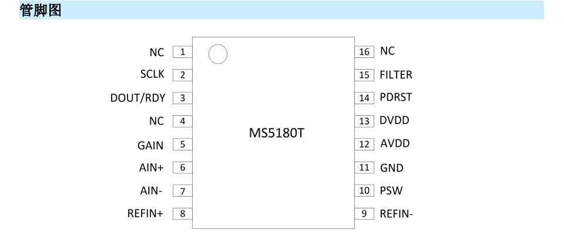Click the PSW pin label
The height and width of the screenshot is (240, 564).
(391, 191)
